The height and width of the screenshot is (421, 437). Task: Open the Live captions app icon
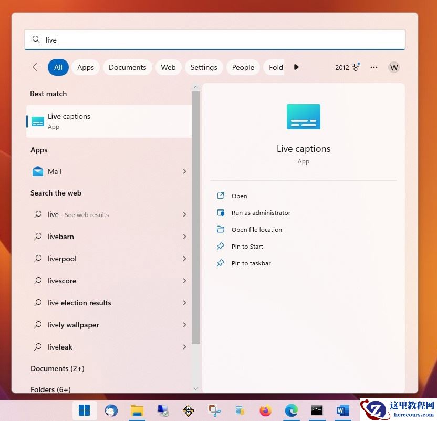click(x=303, y=116)
